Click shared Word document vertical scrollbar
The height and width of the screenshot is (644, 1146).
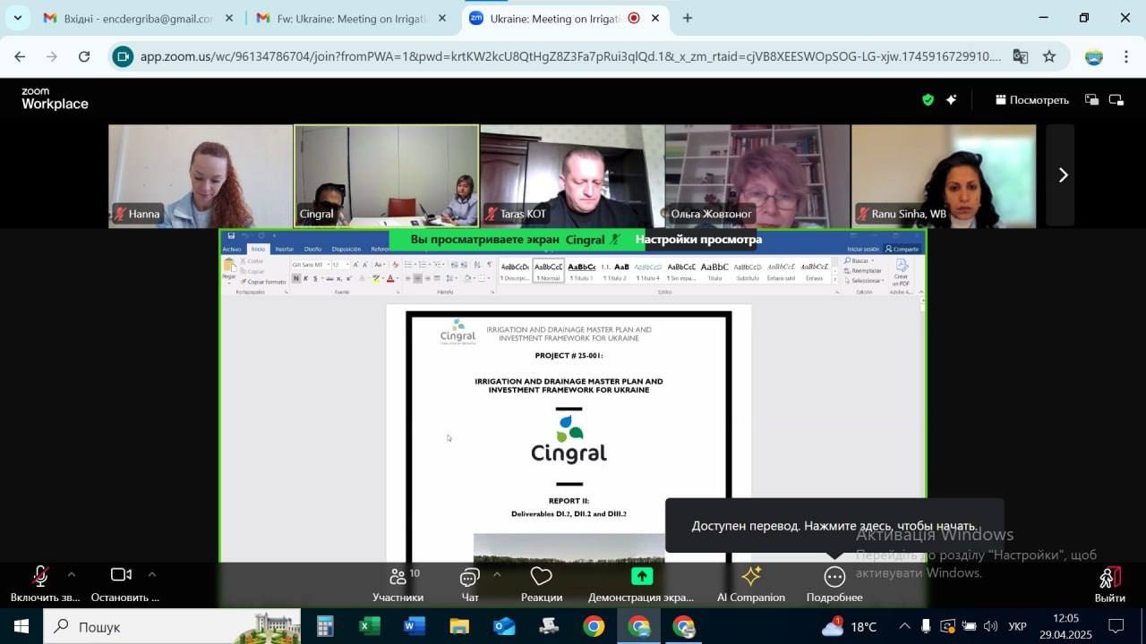pos(922,429)
